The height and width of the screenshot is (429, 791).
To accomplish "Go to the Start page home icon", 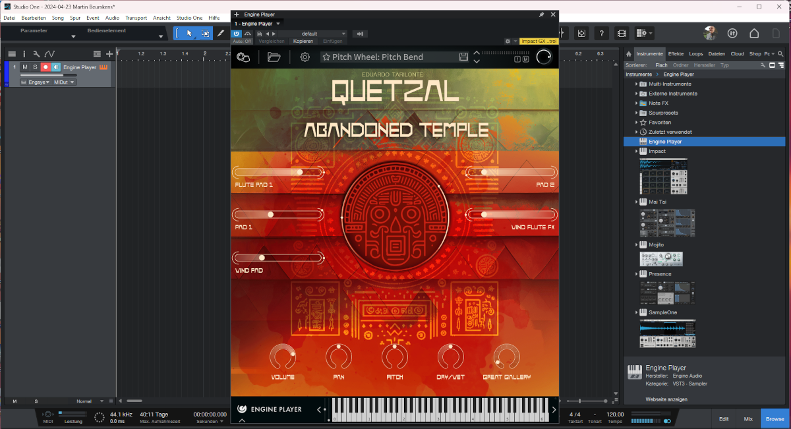I will pos(755,33).
